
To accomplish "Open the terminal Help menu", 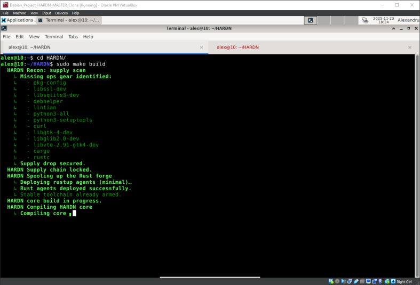I will coord(88,37).
